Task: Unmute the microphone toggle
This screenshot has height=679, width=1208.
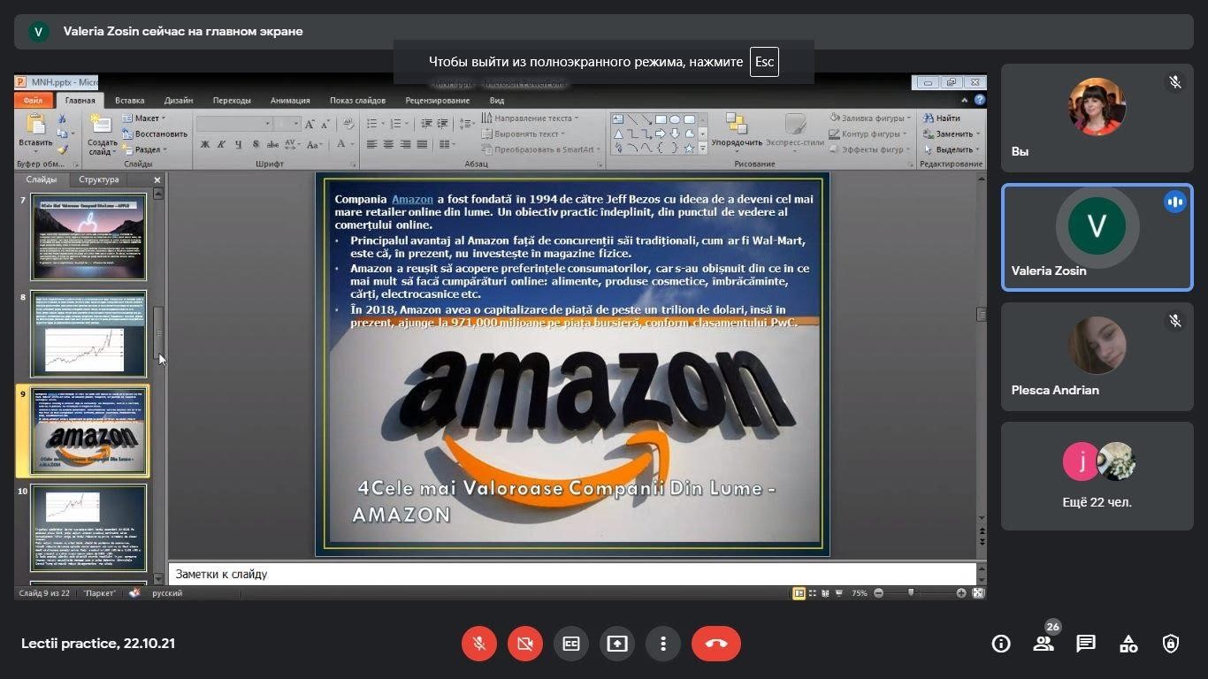Action: 479,644
